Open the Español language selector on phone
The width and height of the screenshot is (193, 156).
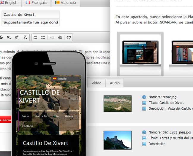[65, 79]
